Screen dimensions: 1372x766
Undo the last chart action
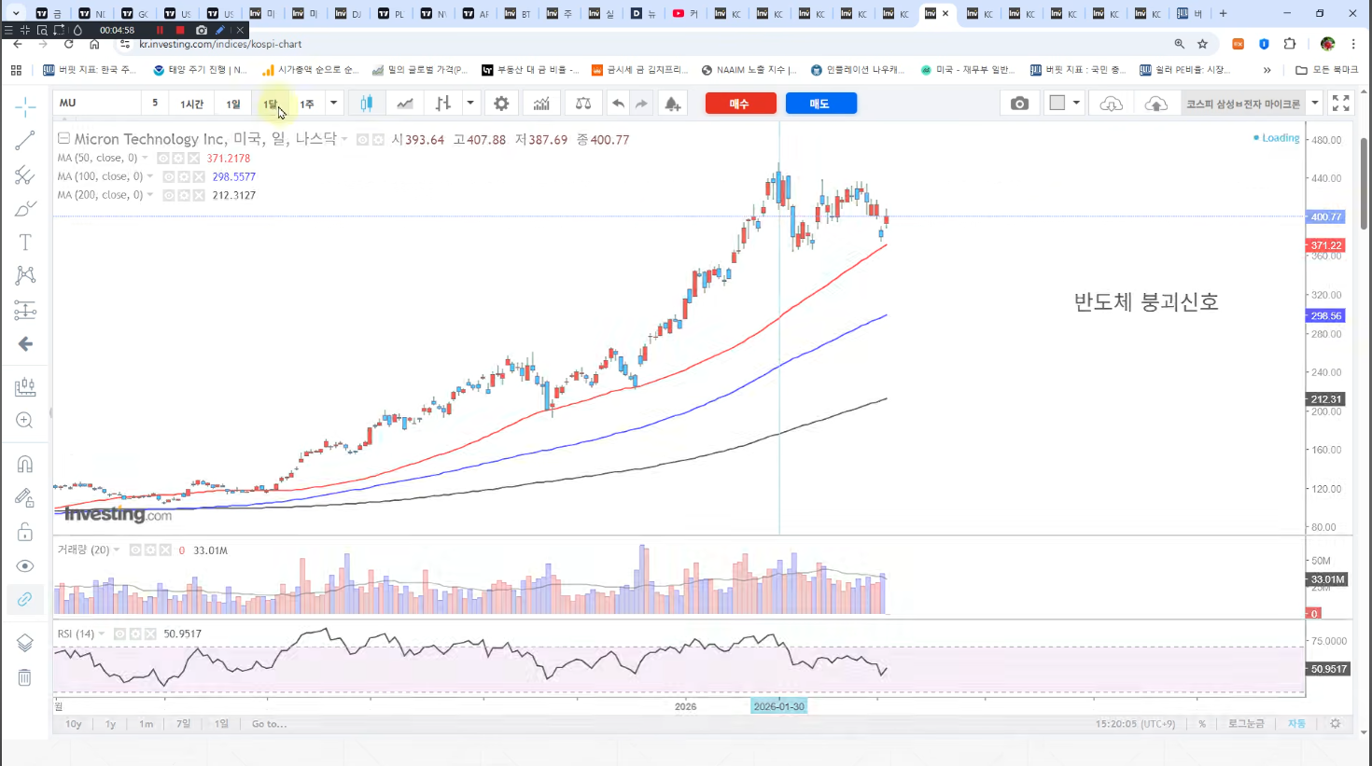click(618, 104)
